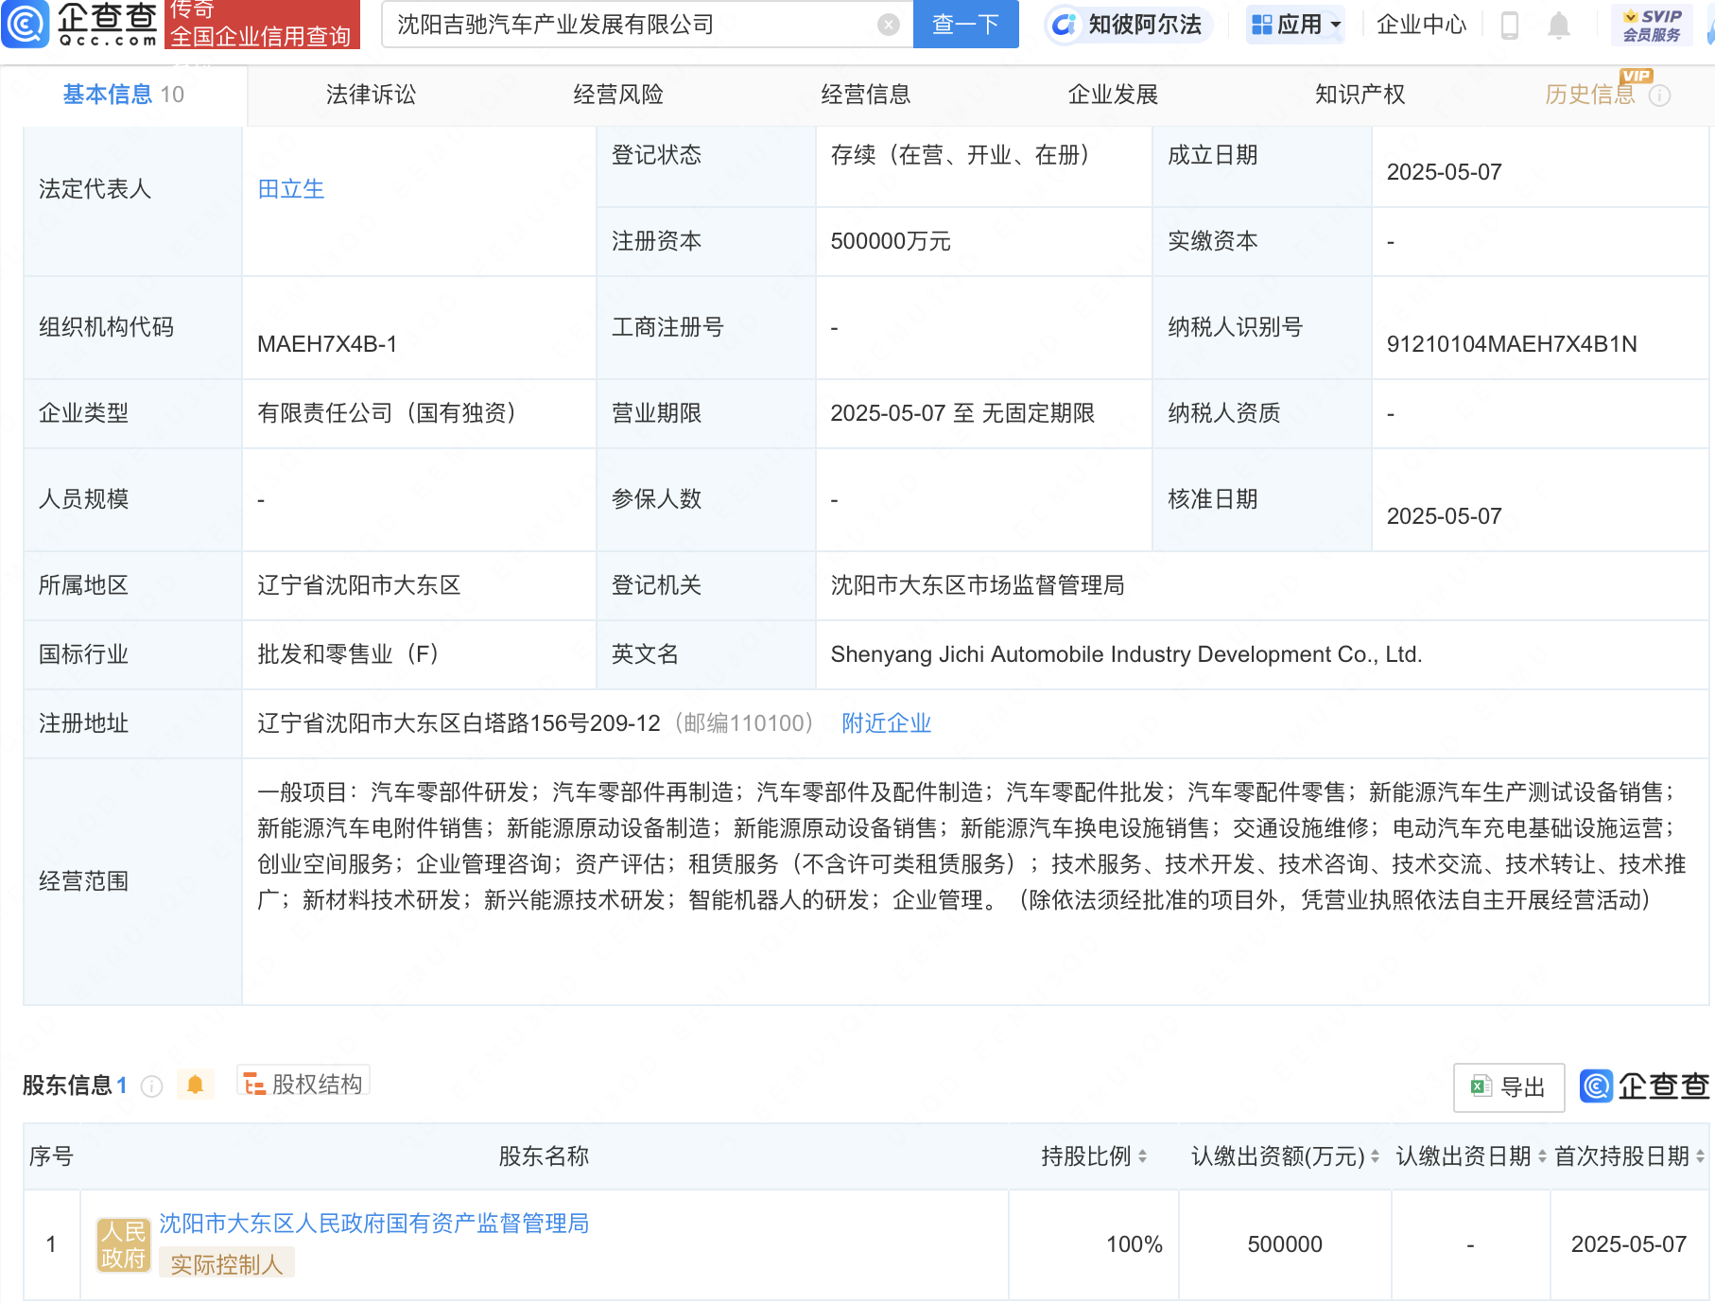Click the info icon beside 股东信息
Viewport: 1715px width, 1303px height.
[x=151, y=1086]
